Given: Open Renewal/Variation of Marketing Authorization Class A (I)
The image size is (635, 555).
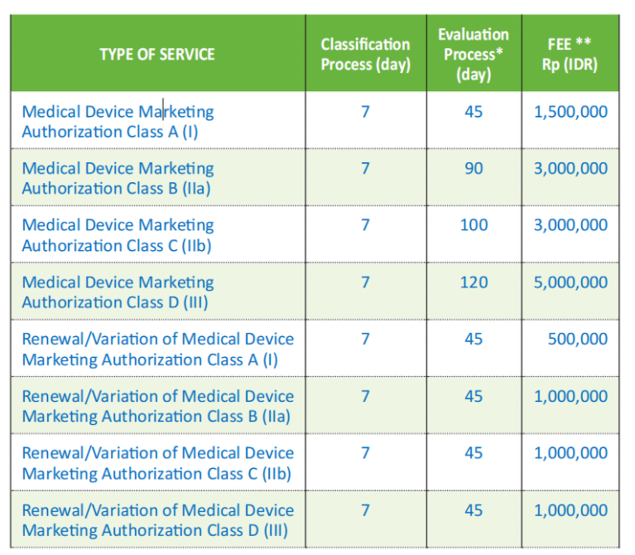Looking at the screenshot, I should click(158, 350).
